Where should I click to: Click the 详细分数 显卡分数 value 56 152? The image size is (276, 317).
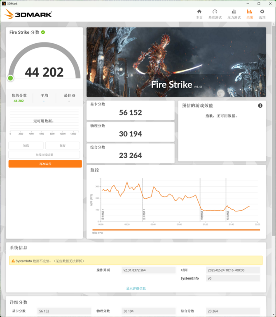pyautogui.click(x=64, y=311)
